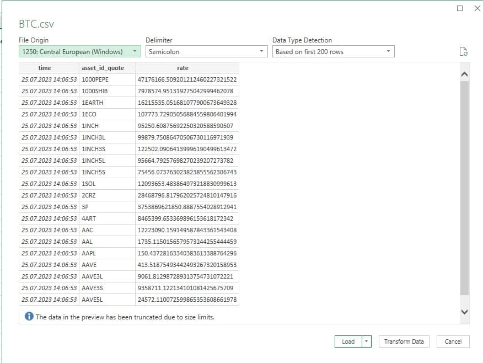
Task: Maximize the BTC.csv dialog window
Action: click(460, 8)
